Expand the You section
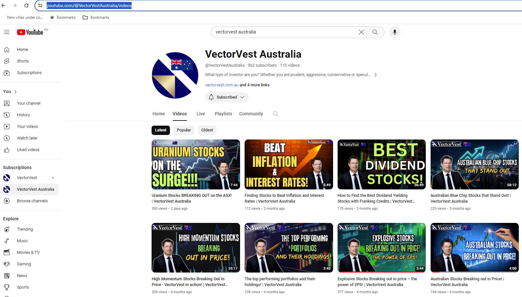This screenshot has width=522, height=297. pyautogui.click(x=10, y=92)
